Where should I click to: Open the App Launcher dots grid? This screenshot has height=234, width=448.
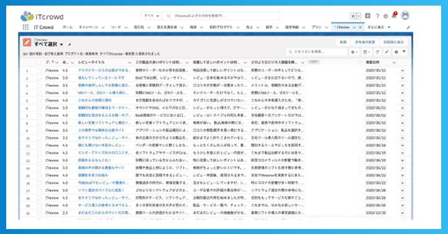pyautogui.click(x=25, y=27)
